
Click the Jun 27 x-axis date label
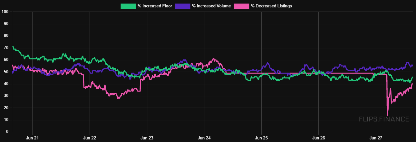click(376, 138)
